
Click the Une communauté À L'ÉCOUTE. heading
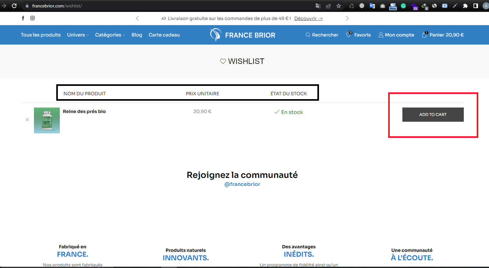412,254
